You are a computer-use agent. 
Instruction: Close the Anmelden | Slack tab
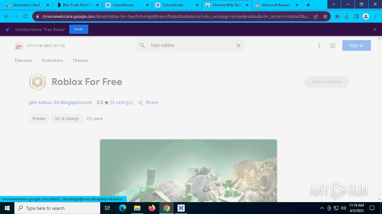47,5
